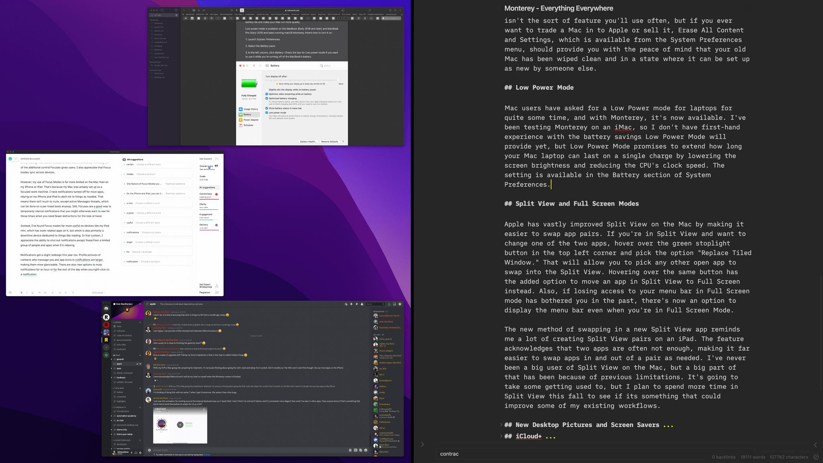Uncheck Show battery status in menu bar
Viewport: 823px width, 463px height.
266,108
